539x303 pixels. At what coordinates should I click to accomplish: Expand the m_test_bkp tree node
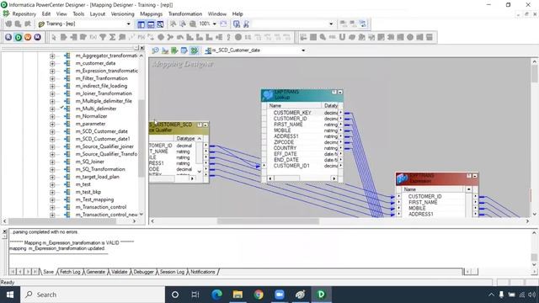[x=52, y=192]
